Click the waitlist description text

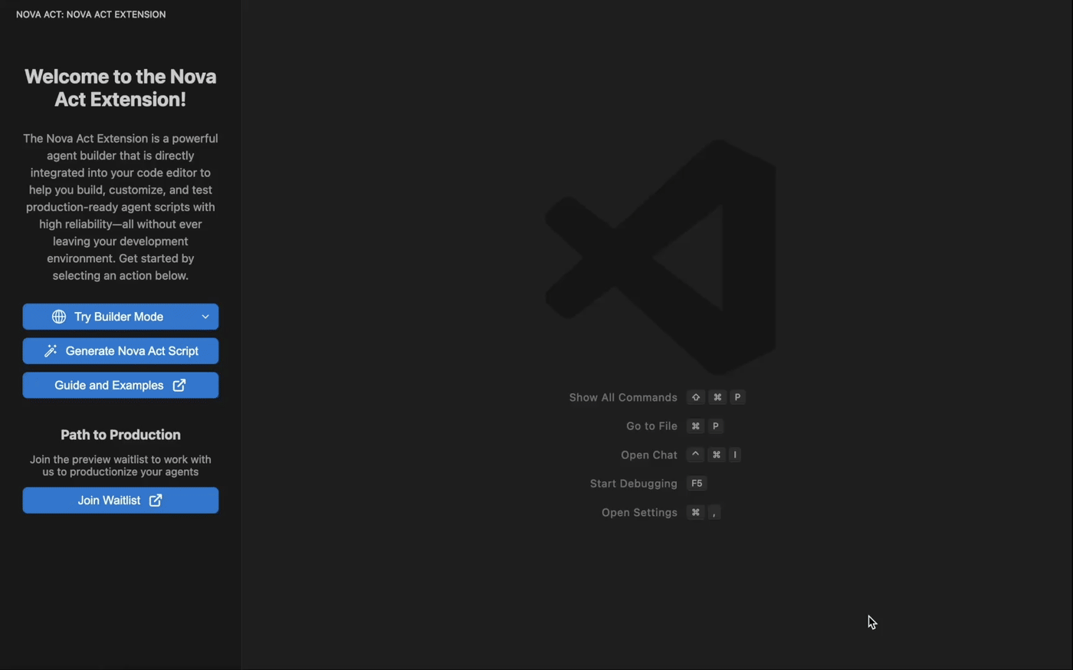coord(120,465)
